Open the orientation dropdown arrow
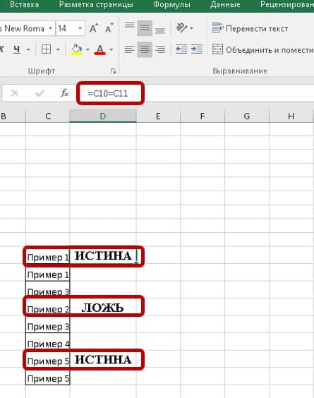The height and width of the screenshot is (398, 314). 192,28
